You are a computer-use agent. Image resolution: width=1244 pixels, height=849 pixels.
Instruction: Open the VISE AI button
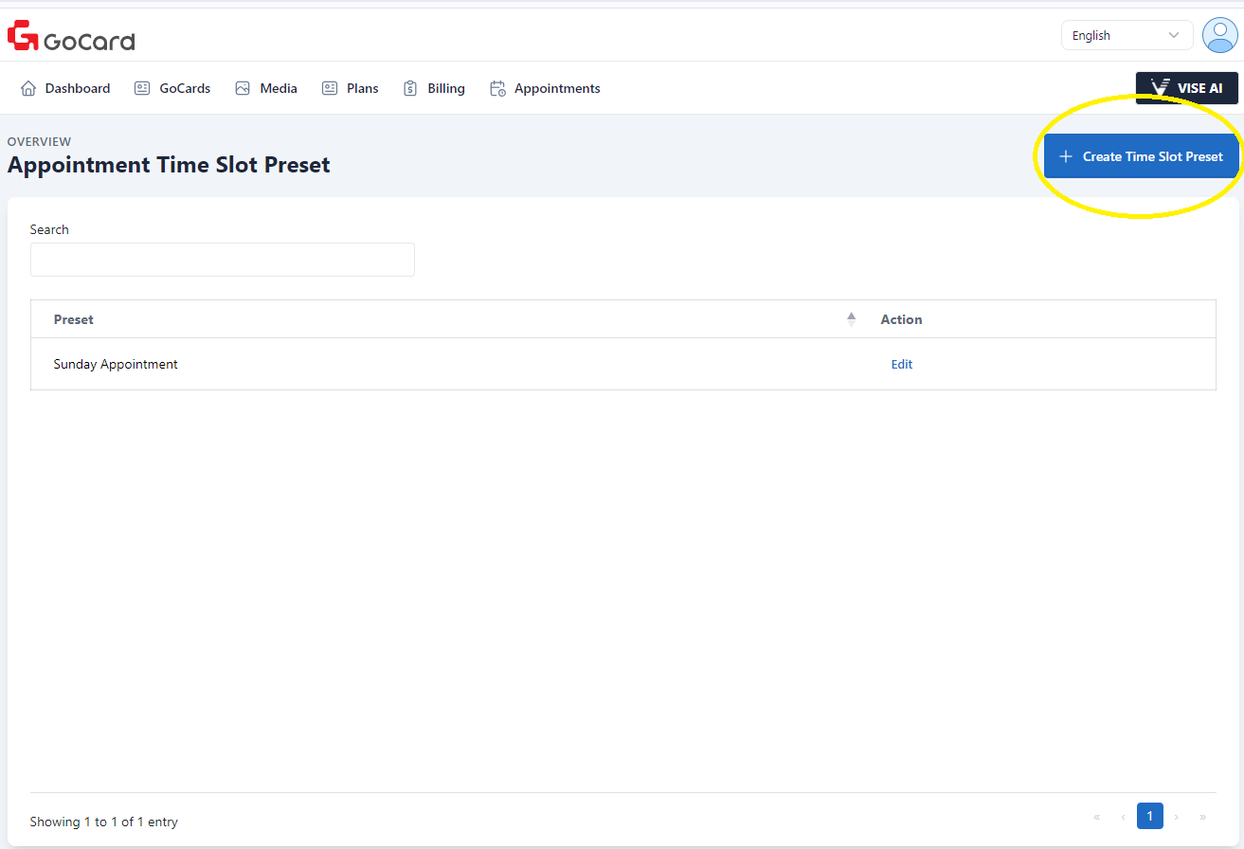tap(1186, 88)
